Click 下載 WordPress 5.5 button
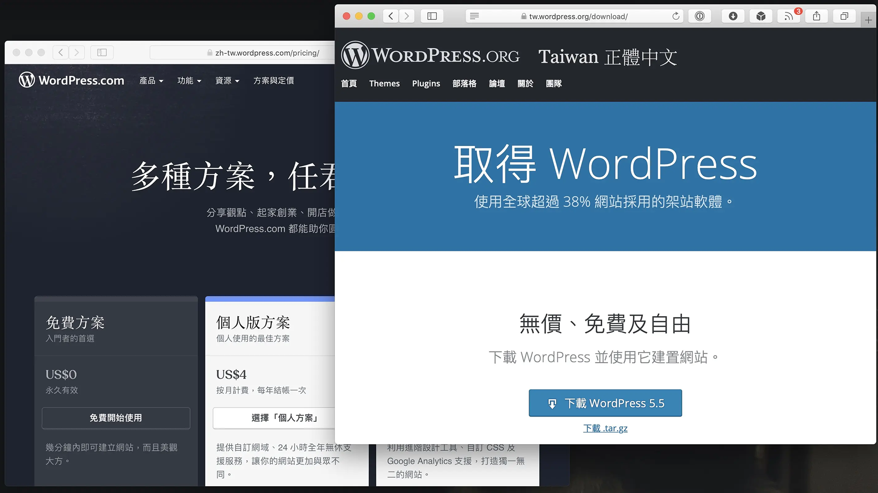Screen dimensions: 878x493 click(x=605, y=403)
